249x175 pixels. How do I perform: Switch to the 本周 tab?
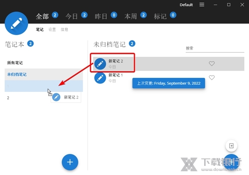tap(131, 16)
